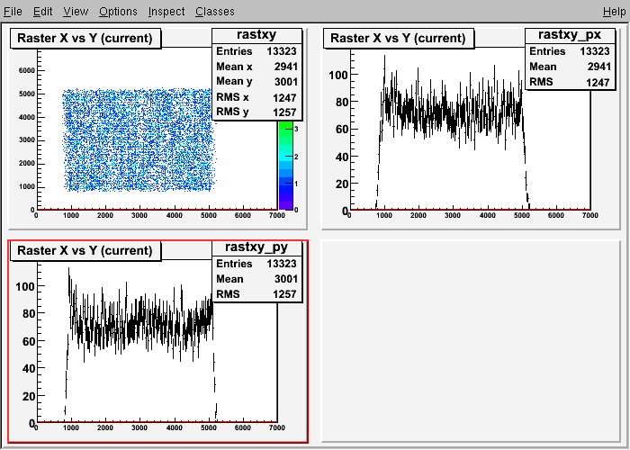Click 'Entries 13323' in rastxy_py stats
The height and width of the screenshot is (450, 630).
[256, 264]
